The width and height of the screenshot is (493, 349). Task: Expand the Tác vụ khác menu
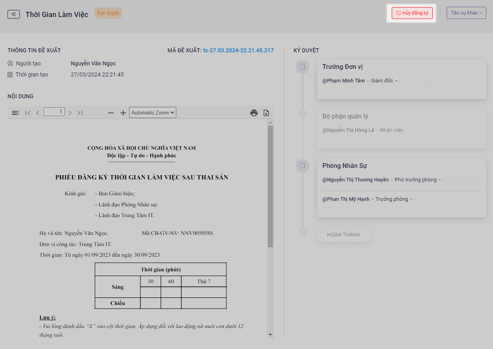(466, 13)
